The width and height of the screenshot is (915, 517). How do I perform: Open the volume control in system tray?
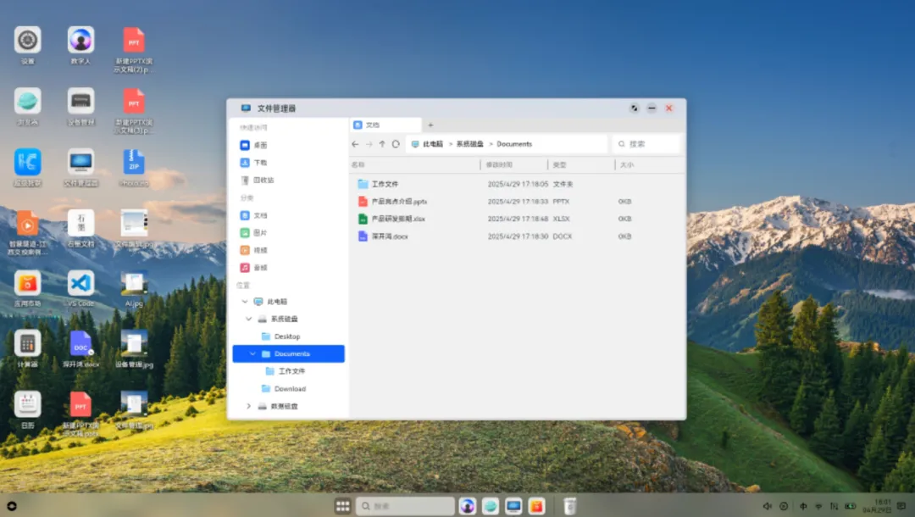point(768,507)
